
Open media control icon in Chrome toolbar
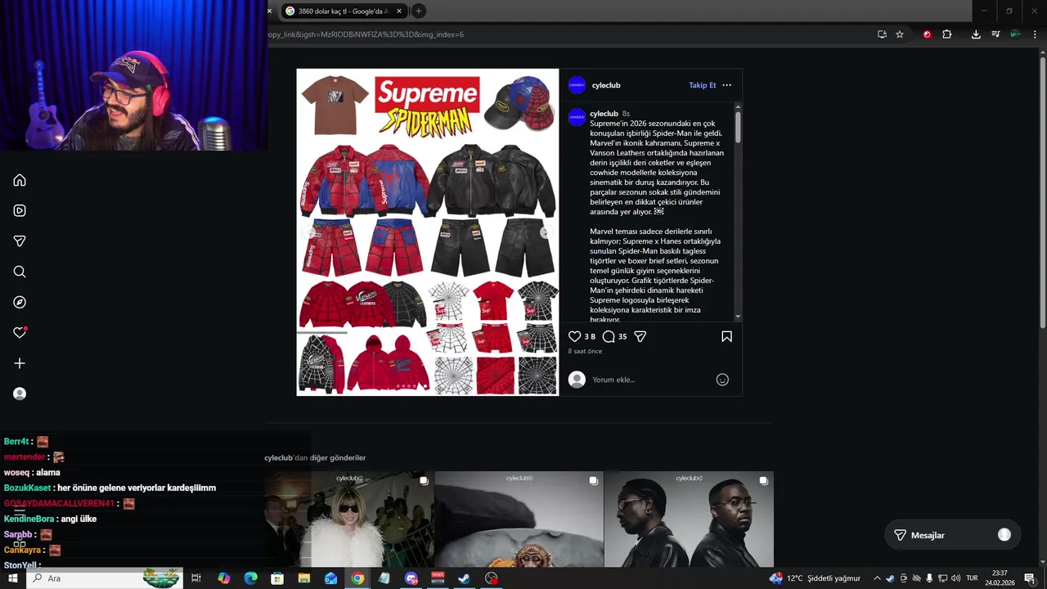point(995,34)
